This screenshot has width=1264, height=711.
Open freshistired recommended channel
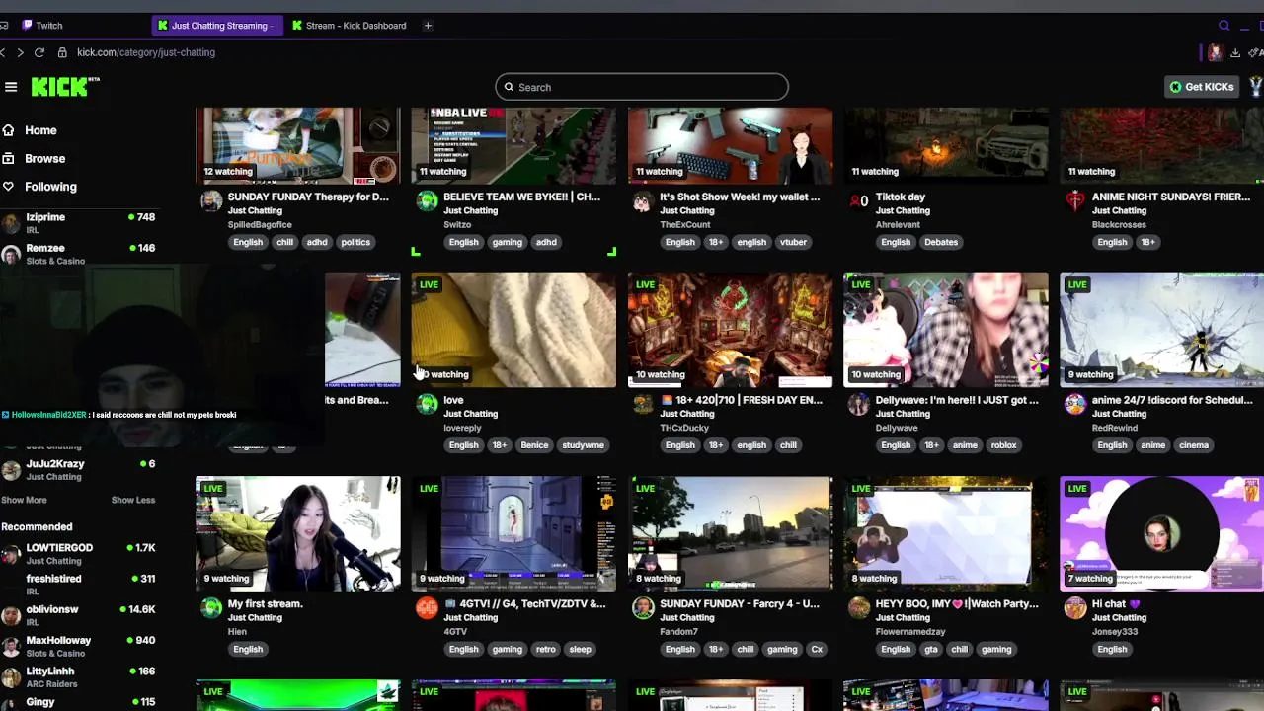79,585
